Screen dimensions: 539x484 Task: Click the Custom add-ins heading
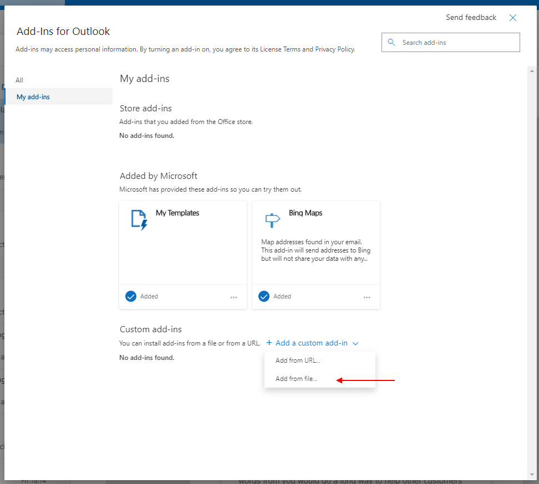151,329
